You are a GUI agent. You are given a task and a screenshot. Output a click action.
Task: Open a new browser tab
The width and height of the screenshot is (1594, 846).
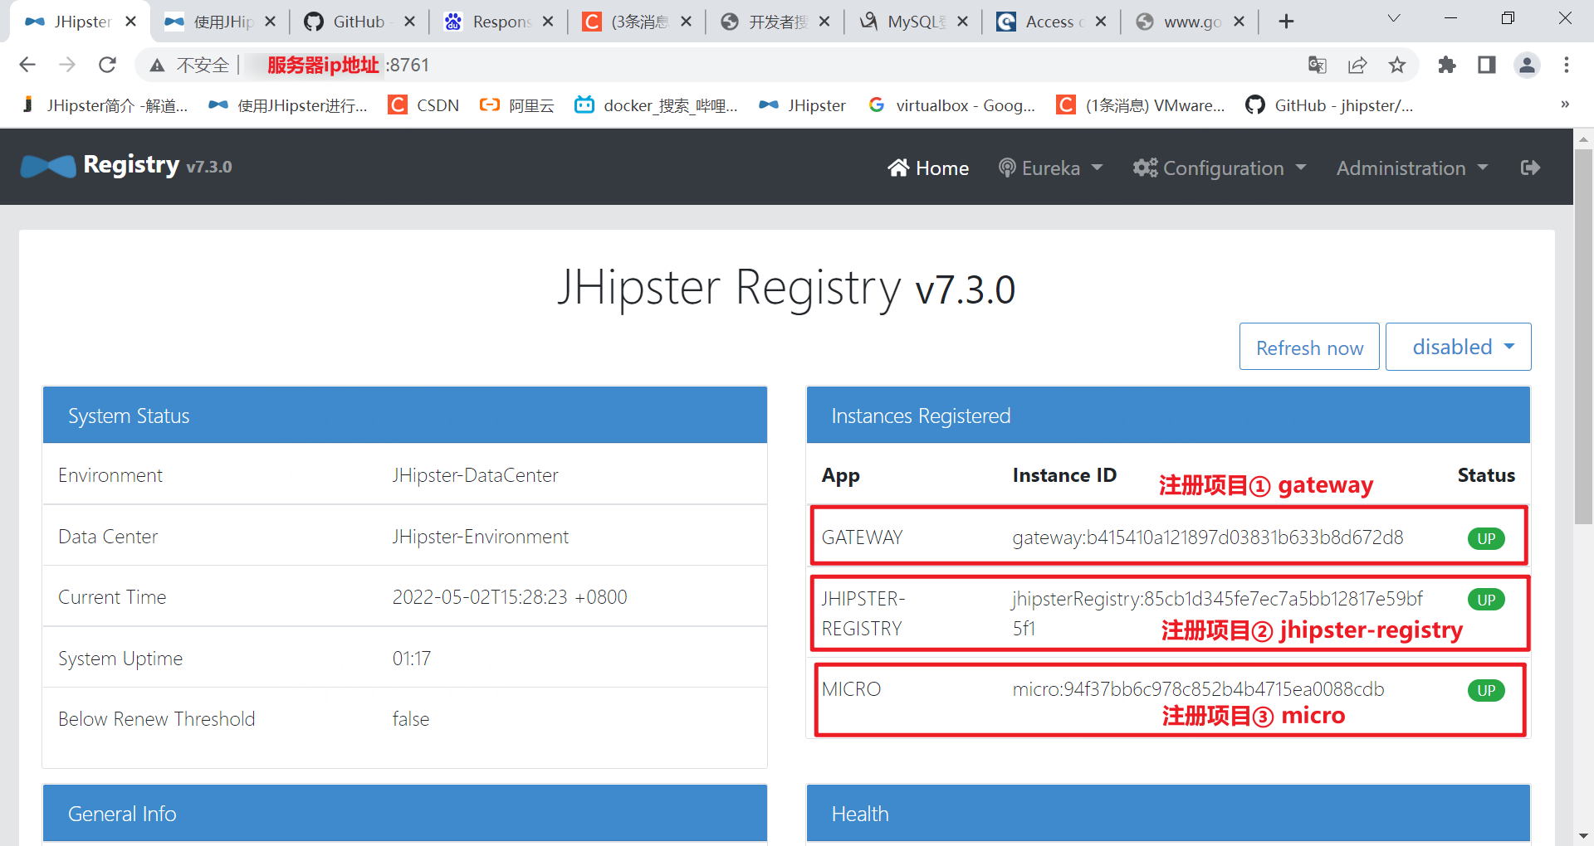[x=1286, y=22]
